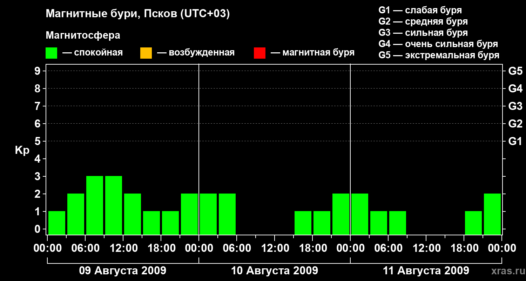Screen dimensions: 526x281
Task: Click the 18:00–21:00 bar on 11 Августа
Action: (x=473, y=223)
